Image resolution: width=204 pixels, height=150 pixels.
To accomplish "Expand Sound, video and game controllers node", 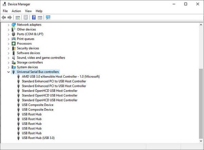I will coord(8,58).
